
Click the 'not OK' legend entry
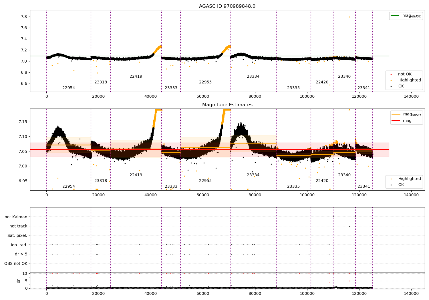click(401, 74)
